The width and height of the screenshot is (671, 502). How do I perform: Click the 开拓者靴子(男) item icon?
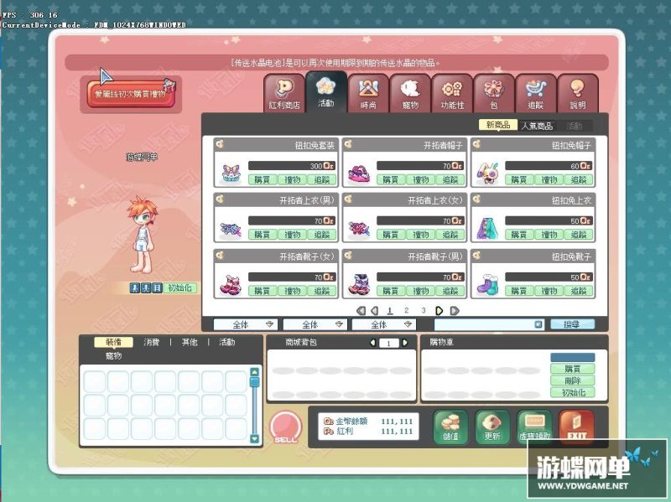tap(359, 285)
